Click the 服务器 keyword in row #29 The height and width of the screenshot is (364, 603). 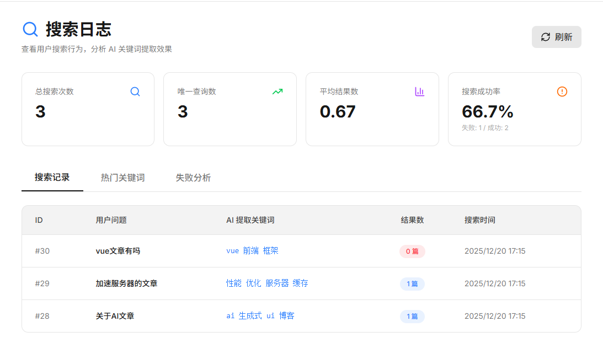pyautogui.click(x=277, y=283)
